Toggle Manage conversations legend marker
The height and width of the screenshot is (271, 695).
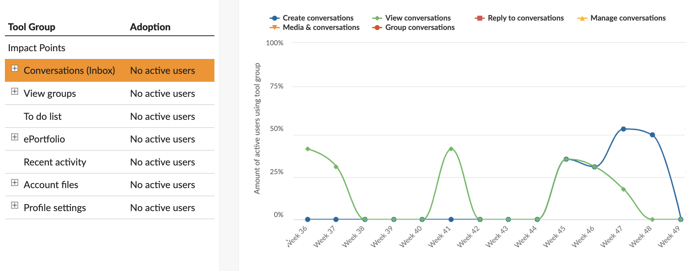pos(582,18)
